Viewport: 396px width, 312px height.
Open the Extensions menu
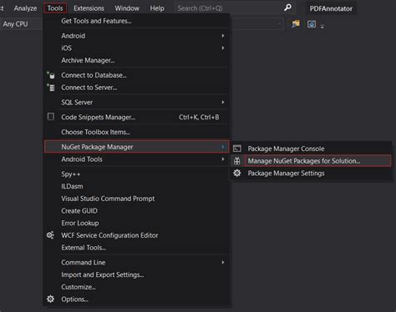[x=89, y=8]
